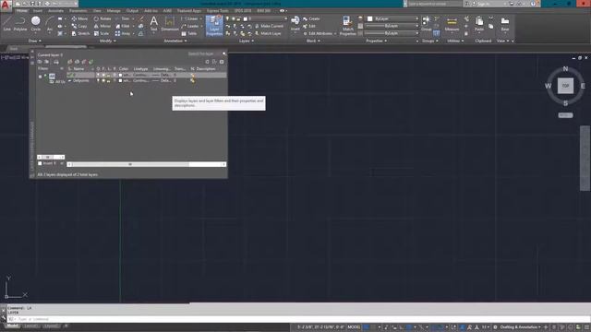The image size is (591, 332).
Task: Toggle on/off bulb for layer 0
Action: 99,75
